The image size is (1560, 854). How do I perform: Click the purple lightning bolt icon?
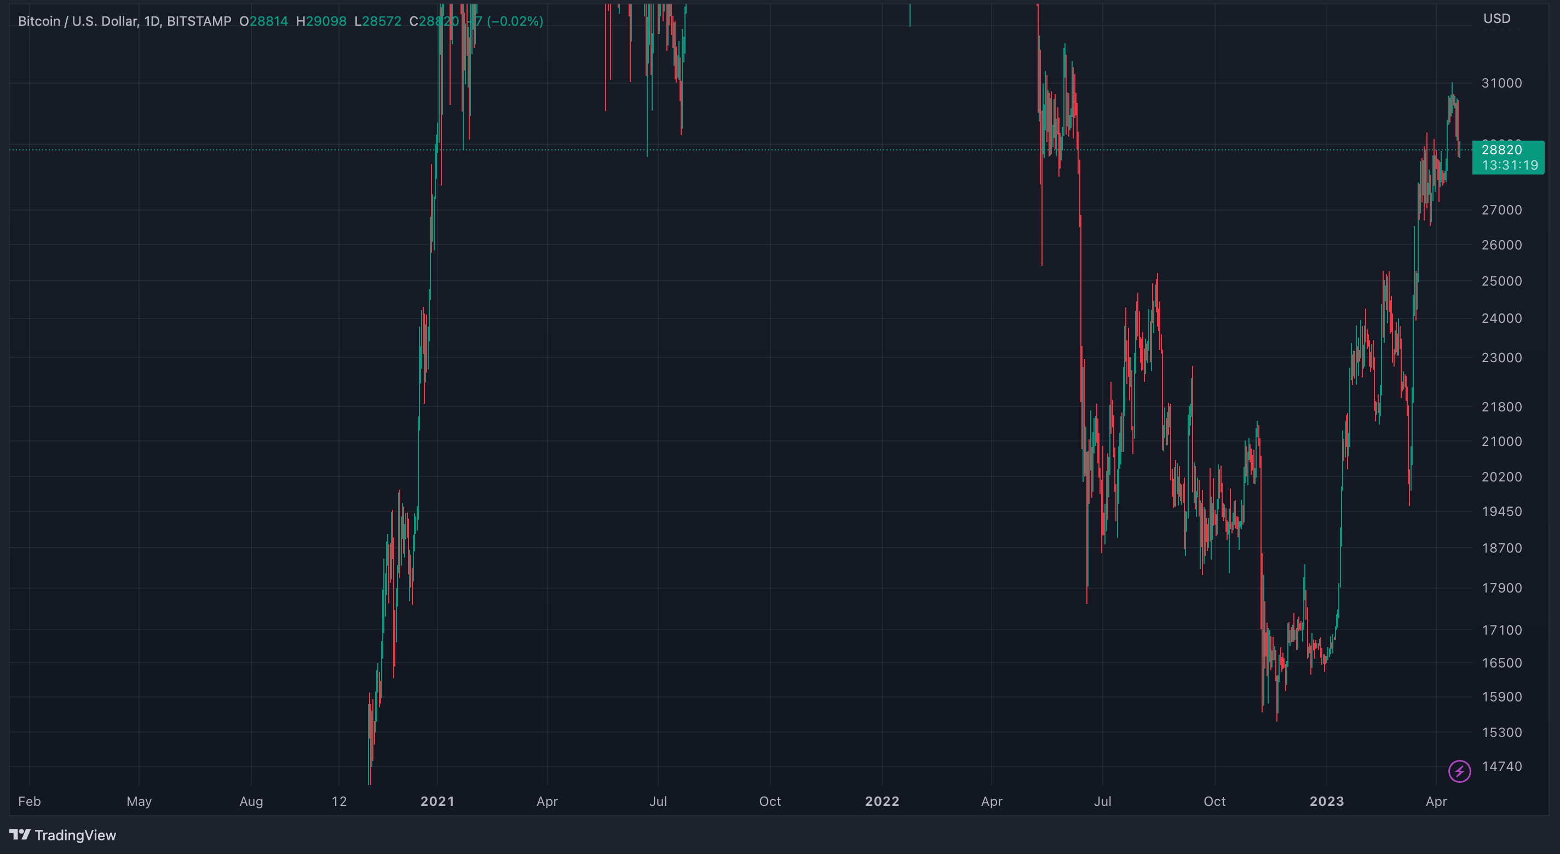(x=1459, y=771)
